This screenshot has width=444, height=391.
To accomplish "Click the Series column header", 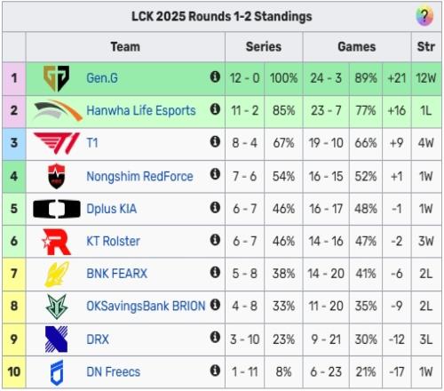I will (264, 47).
